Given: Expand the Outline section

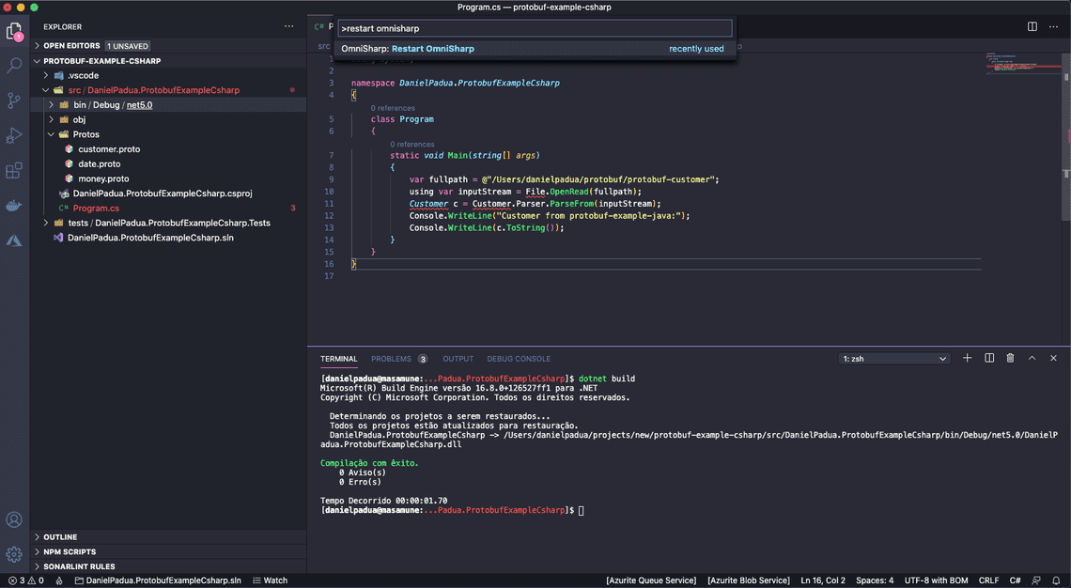Looking at the screenshot, I should (60, 537).
